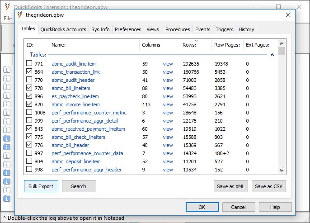Open view link for abmc_bill_lineitem
This screenshot has height=223, width=310.
tap(168, 88)
